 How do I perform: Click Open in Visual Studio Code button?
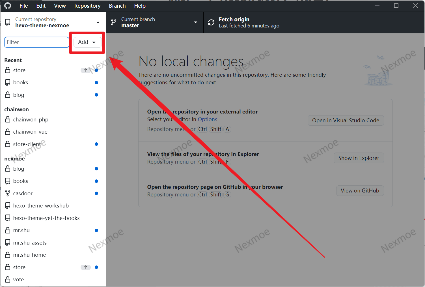tap(346, 120)
